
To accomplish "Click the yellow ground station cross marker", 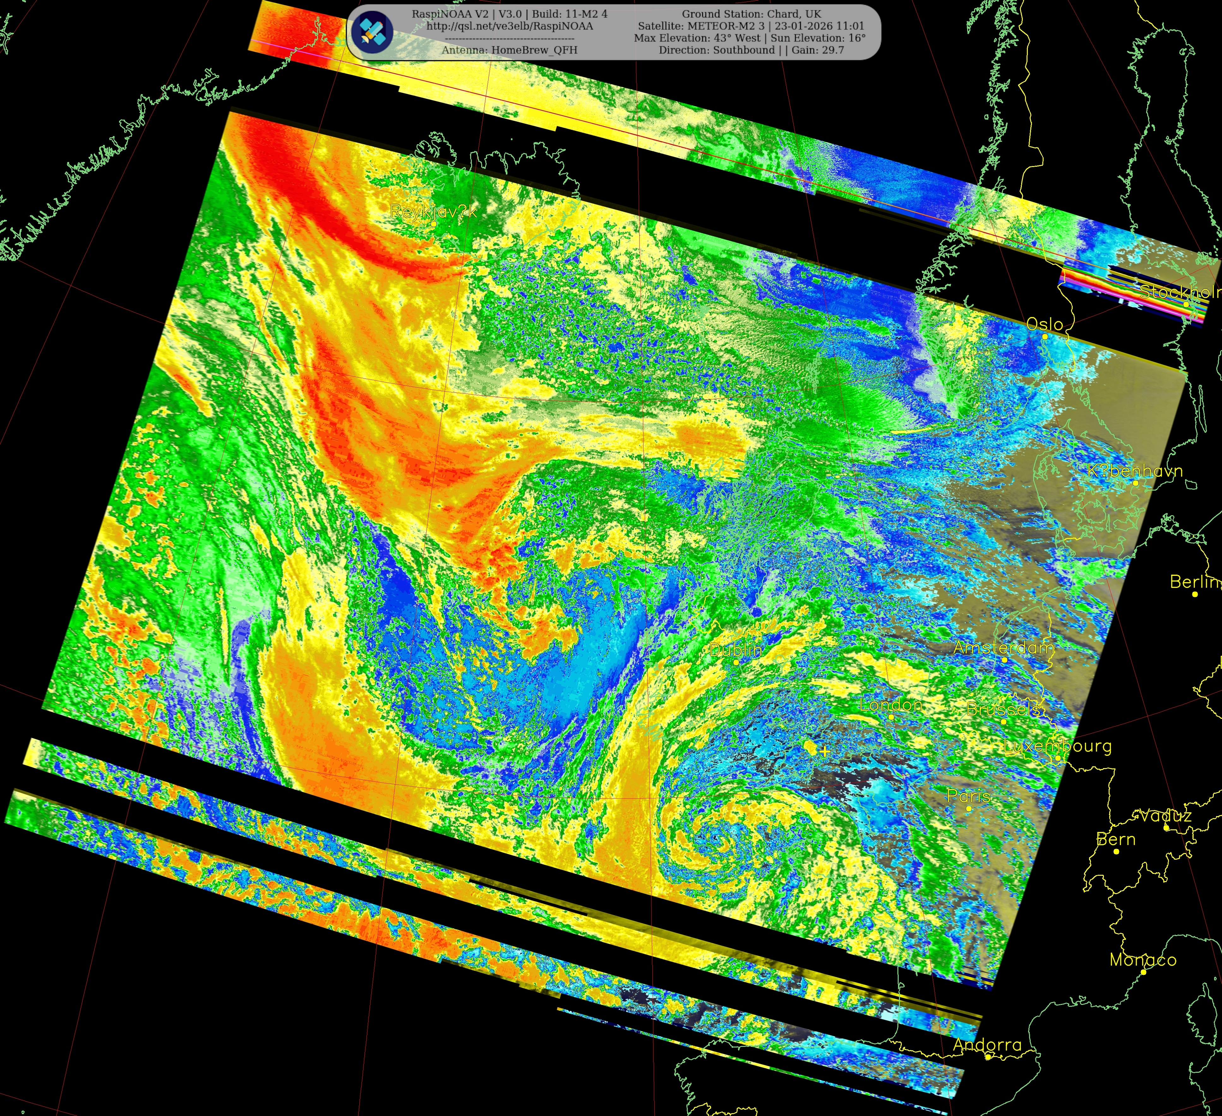I will 824,751.
